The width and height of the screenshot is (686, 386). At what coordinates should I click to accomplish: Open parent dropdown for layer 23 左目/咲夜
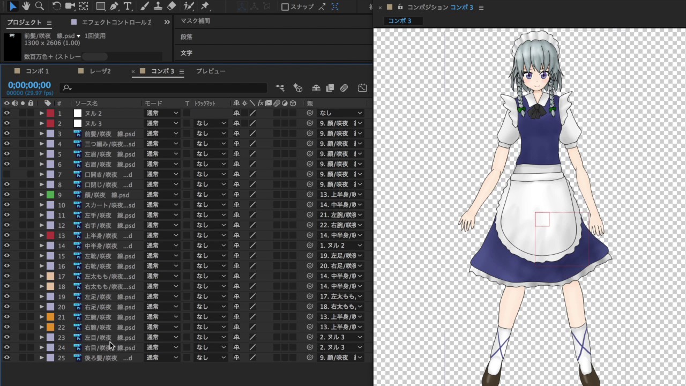tap(341, 337)
